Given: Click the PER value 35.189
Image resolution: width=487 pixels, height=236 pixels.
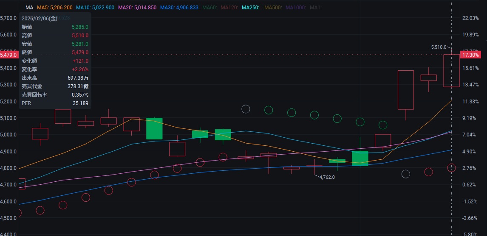Looking at the screenshot, I should click(80, 103).
